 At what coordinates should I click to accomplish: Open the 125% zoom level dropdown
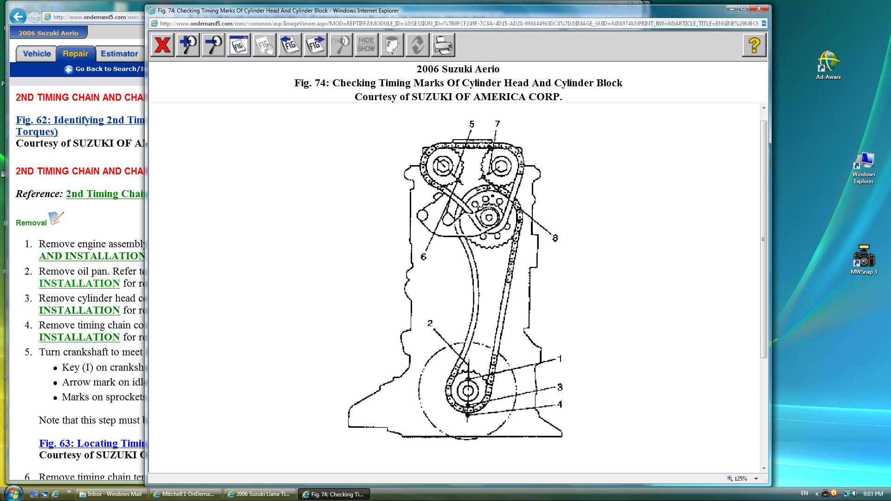point(756,479)
